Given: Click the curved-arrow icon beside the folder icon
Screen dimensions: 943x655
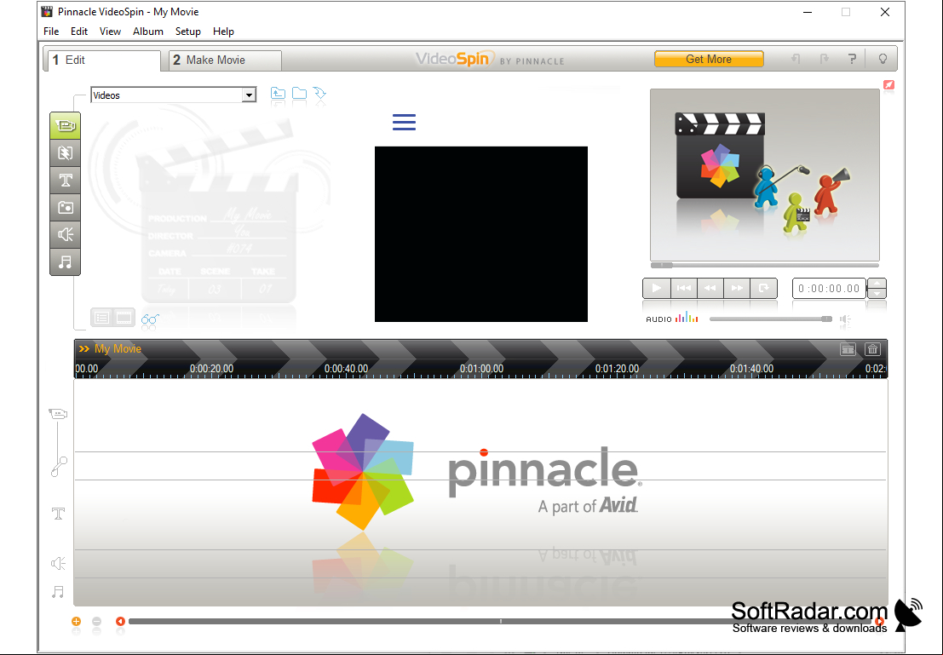Looking at the screenshot, I should (x=319, y=93).
